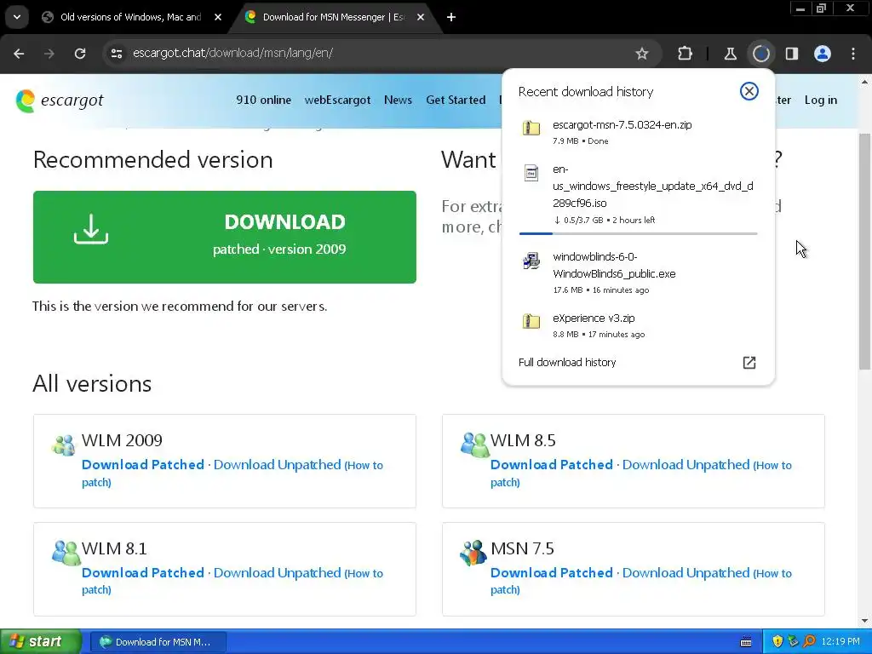The width and height of the screenshot is (872, 654).
Task: Click the WindowBlinds installer icon
Action: [531, 261]
